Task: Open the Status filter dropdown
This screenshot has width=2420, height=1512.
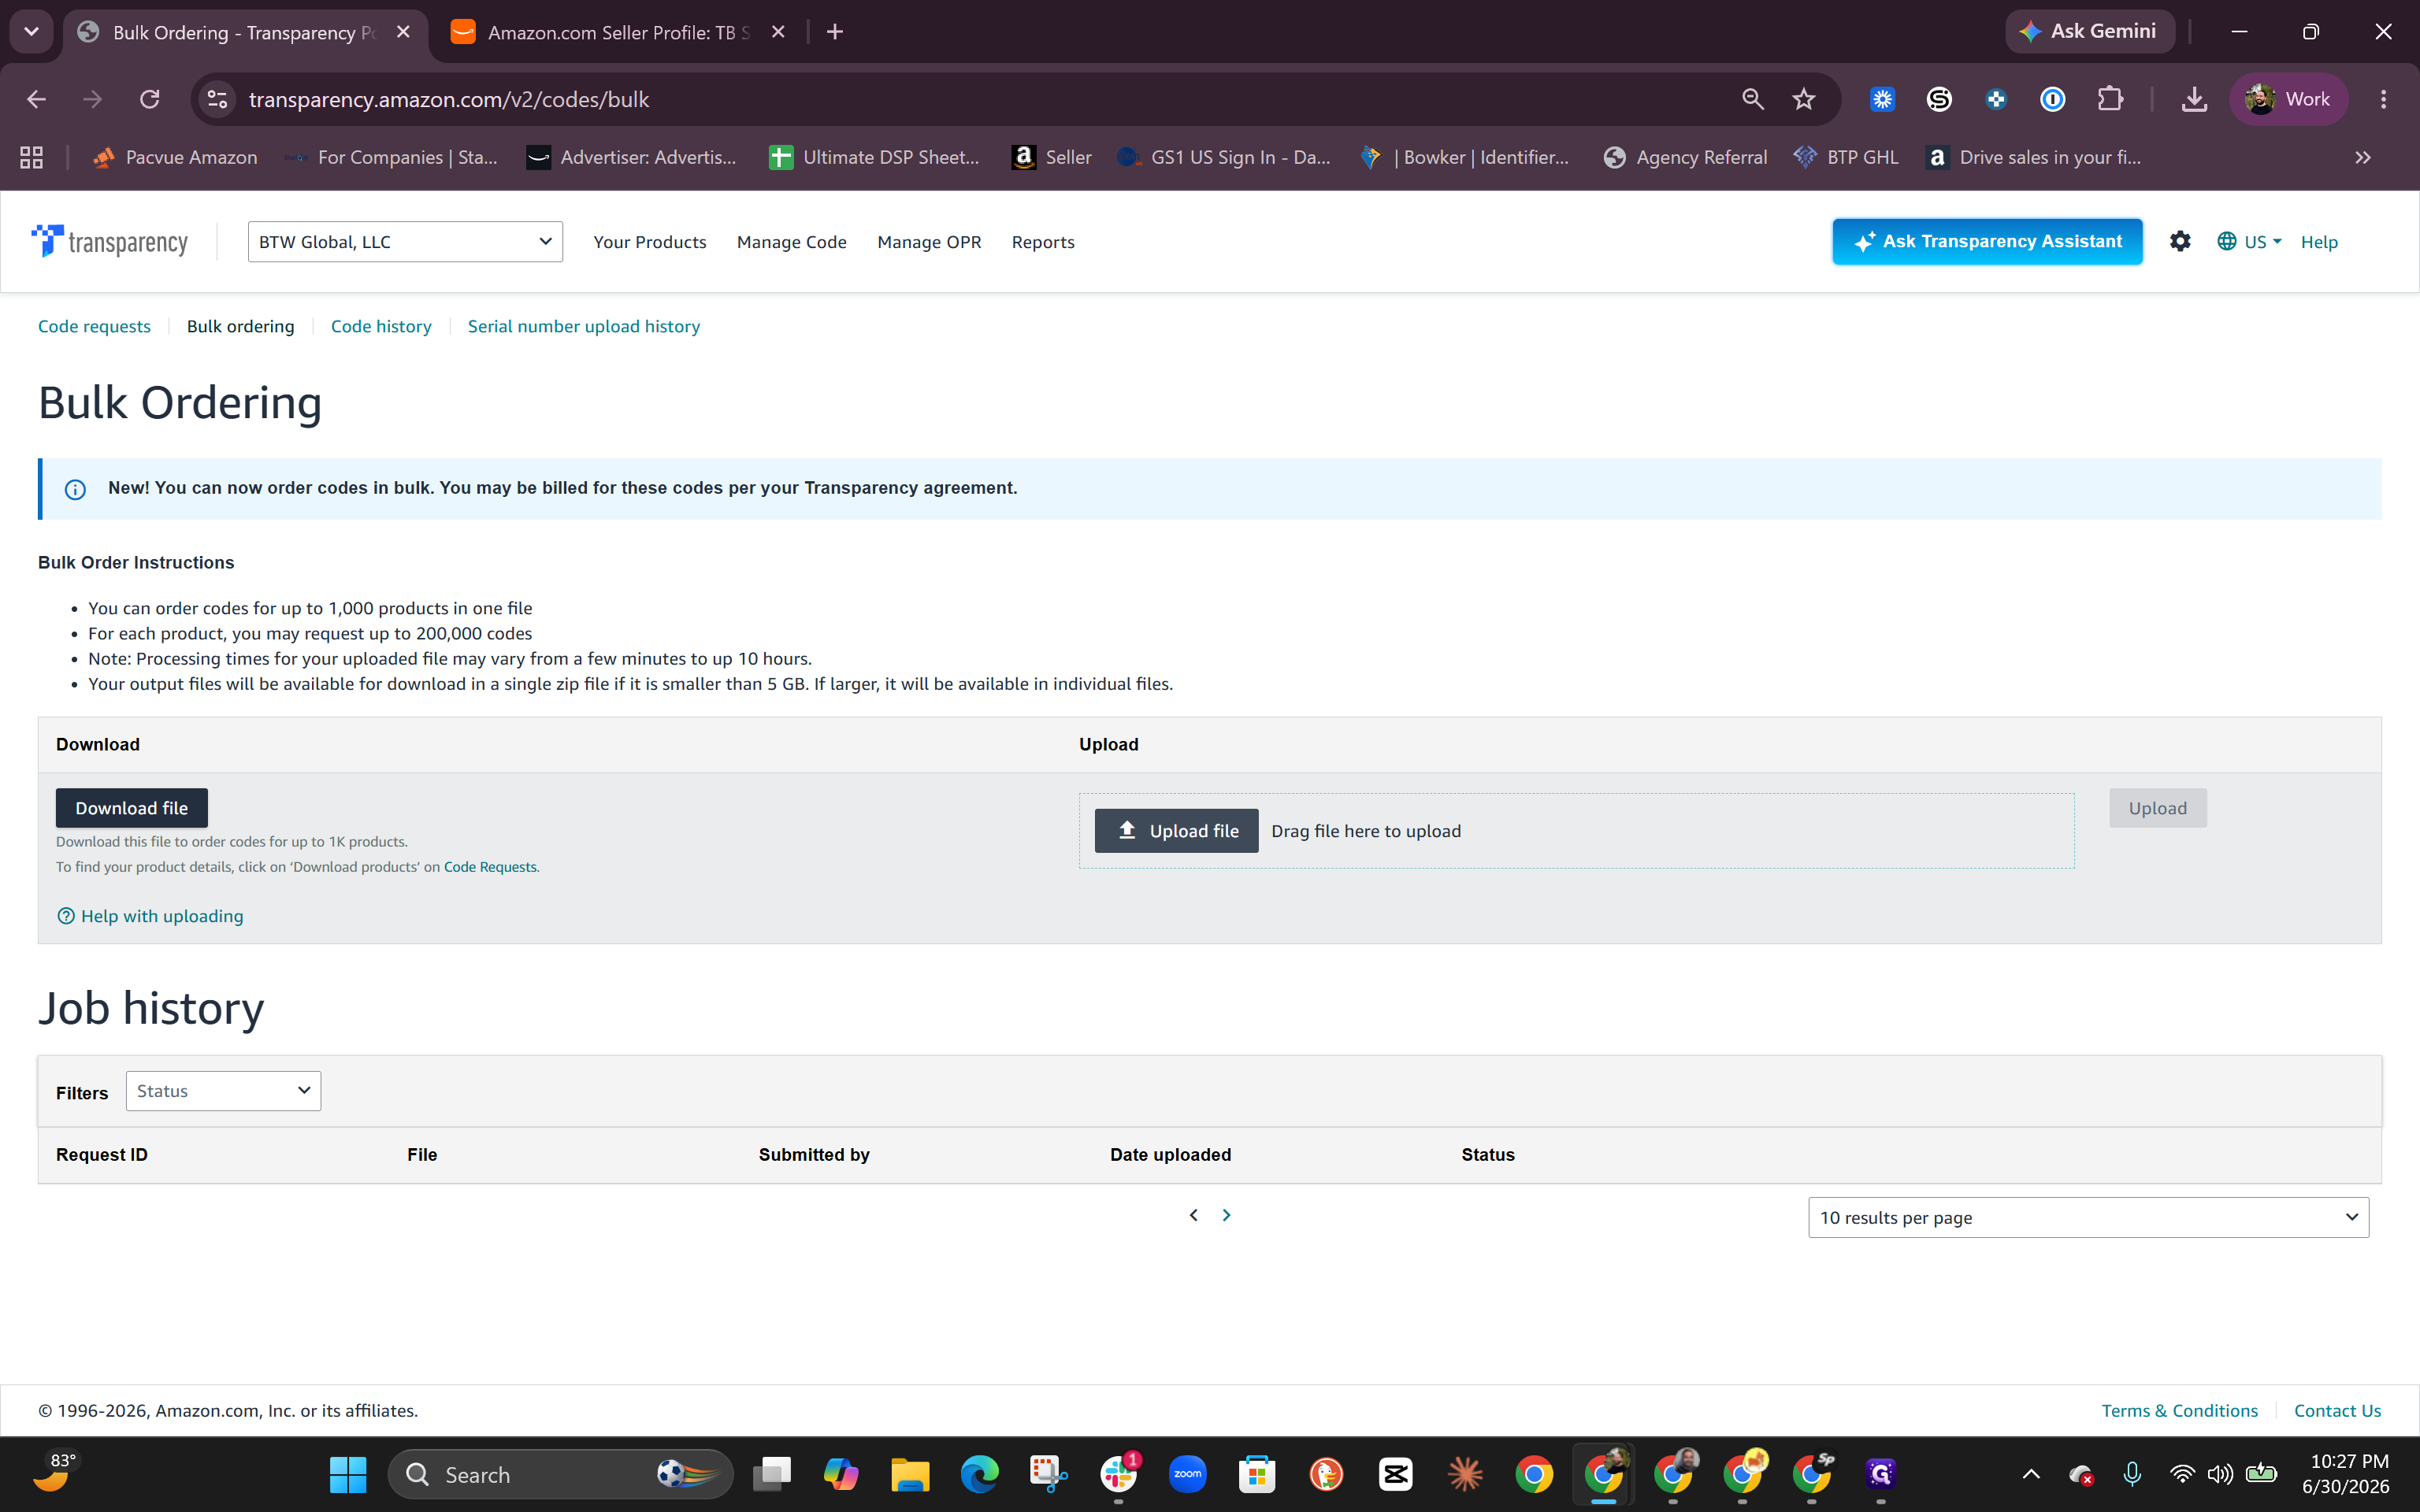Action: [x=223, y=1091]
